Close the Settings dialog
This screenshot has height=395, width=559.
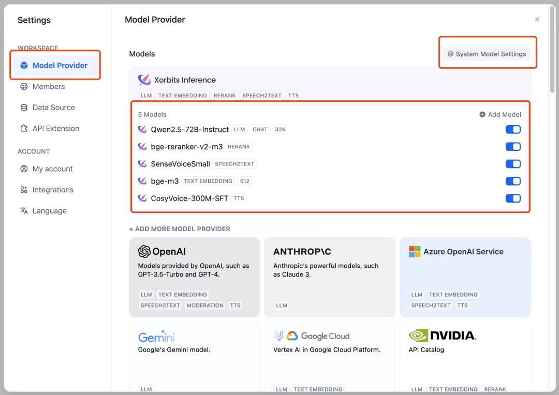(x=537, y=20)
